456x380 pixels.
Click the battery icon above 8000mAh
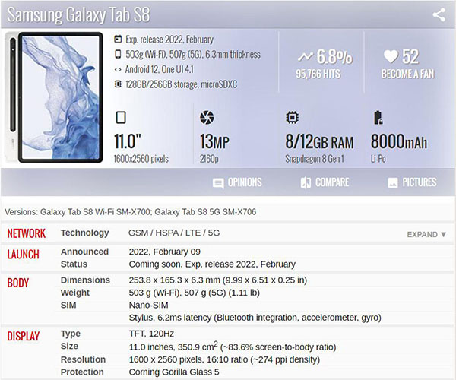click(377, 118)
